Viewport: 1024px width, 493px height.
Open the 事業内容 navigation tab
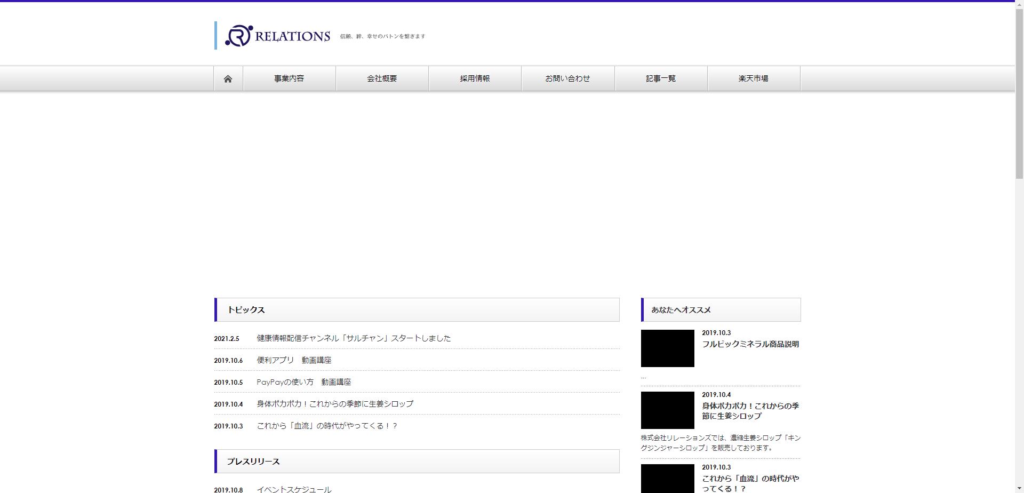pos(289,78)
